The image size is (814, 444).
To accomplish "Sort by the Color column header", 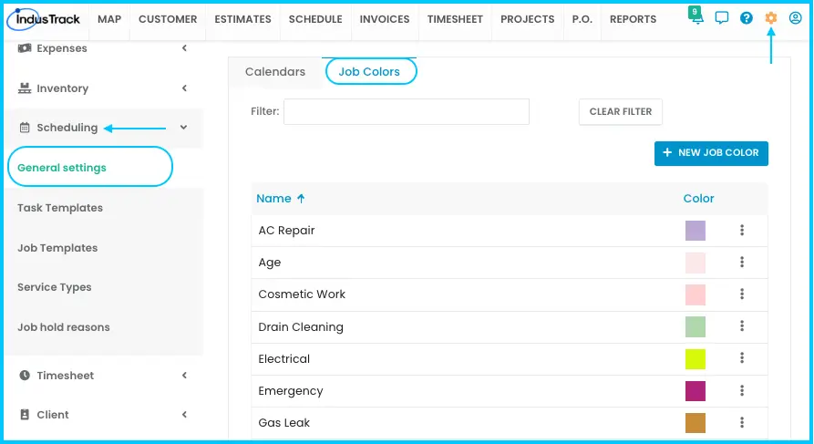I will (698, 199).
